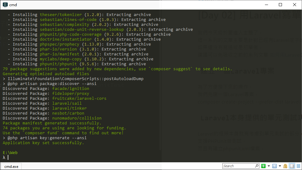Viewport: 302px width, 170px height.
Task: Maximize the cmd window
Action: click(280, 5)
